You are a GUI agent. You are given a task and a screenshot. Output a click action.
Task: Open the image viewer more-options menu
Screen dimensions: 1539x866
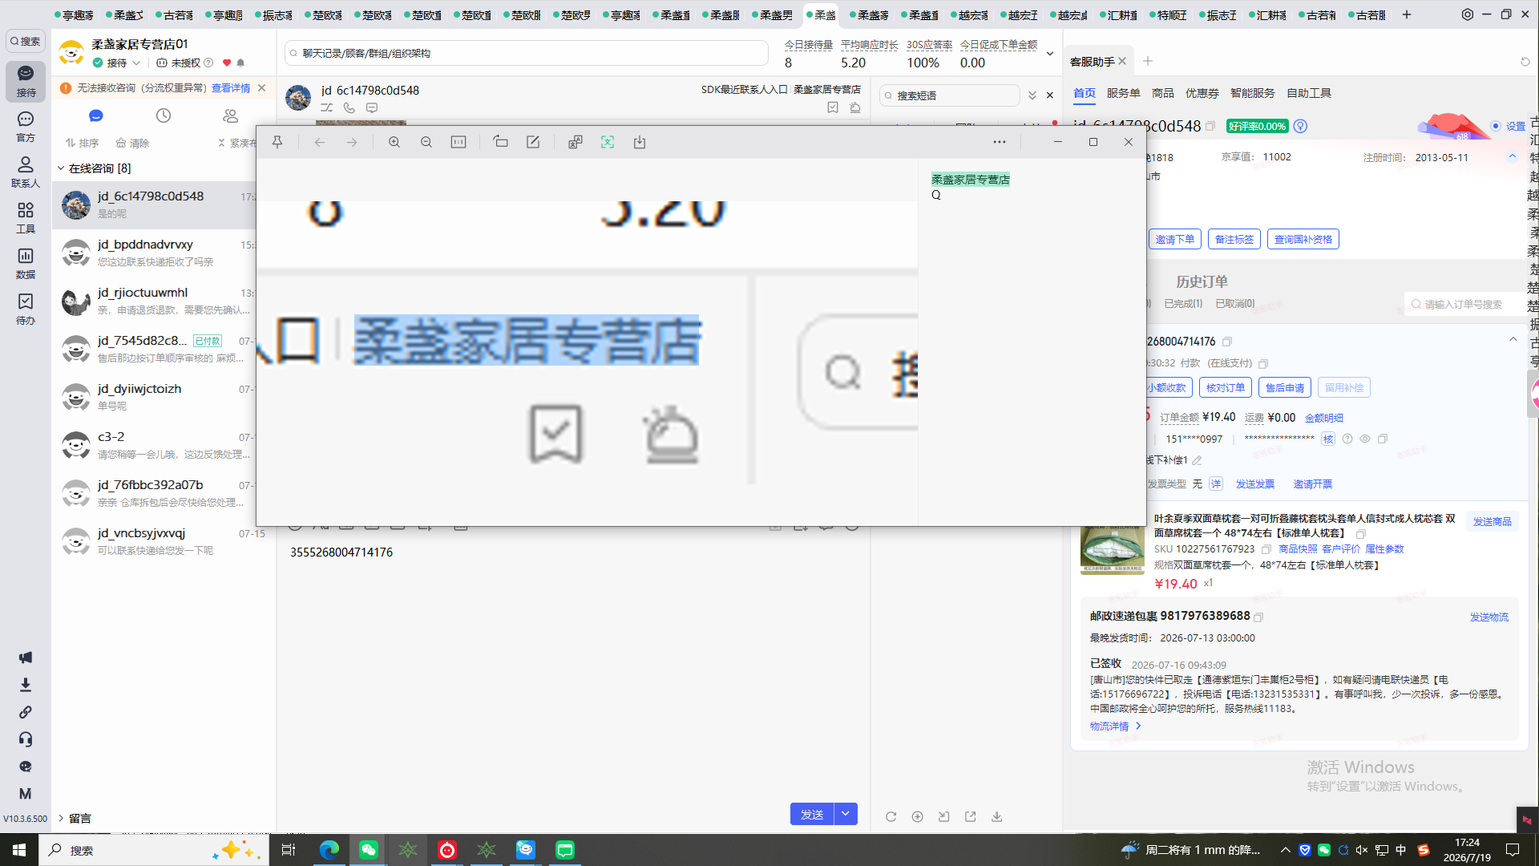(1000, 142)
